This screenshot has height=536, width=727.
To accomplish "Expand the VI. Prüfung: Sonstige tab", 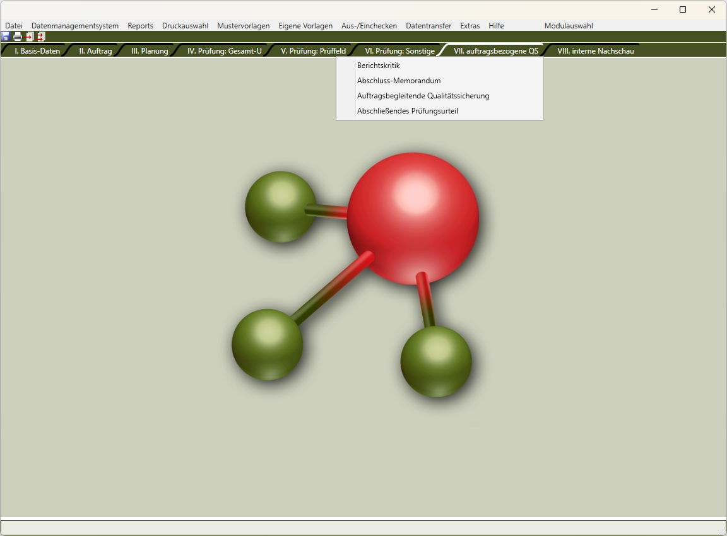I will point(399,51).
